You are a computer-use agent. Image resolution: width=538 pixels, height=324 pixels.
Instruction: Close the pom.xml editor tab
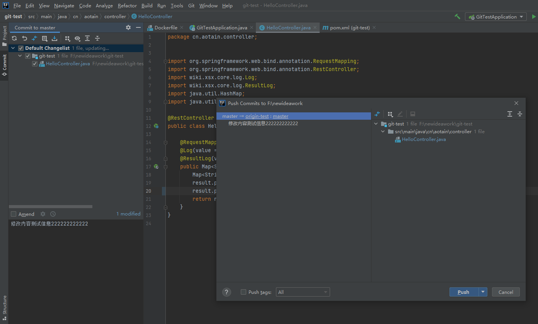click(374, 28)
